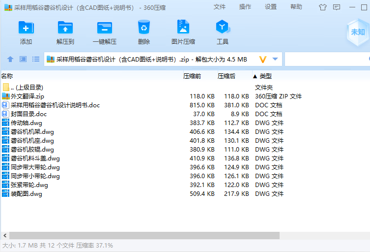Click the skin (shirt) icon in the title bar
Screen dimensions: 370x252
coord(322,7)
